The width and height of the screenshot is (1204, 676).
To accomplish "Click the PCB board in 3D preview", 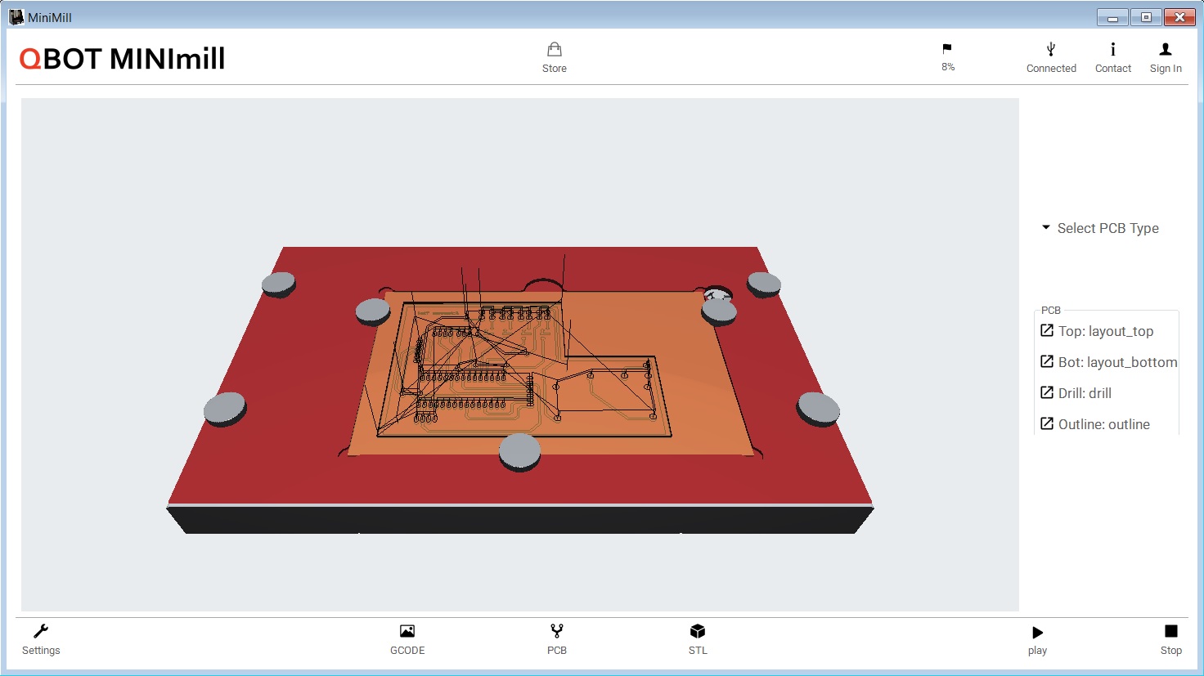I will (550, 372).
